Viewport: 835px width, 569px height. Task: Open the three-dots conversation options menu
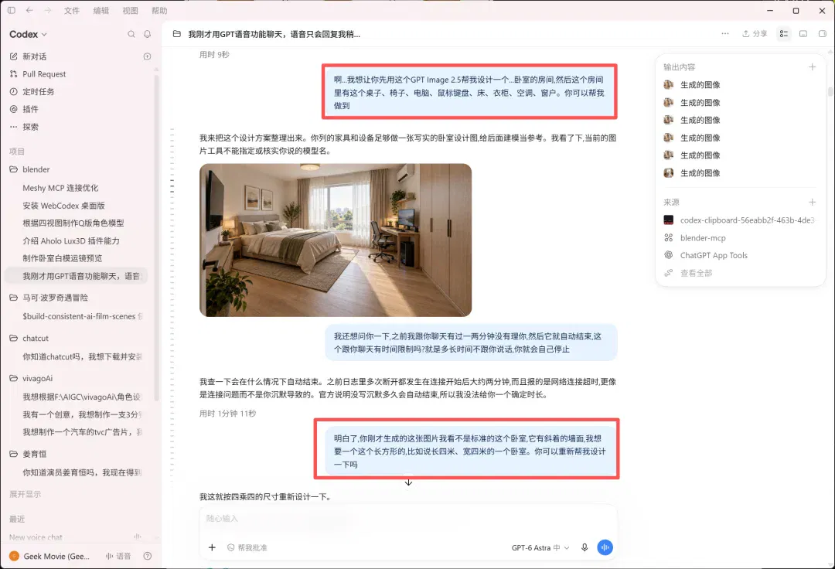[x=724, y=33]
